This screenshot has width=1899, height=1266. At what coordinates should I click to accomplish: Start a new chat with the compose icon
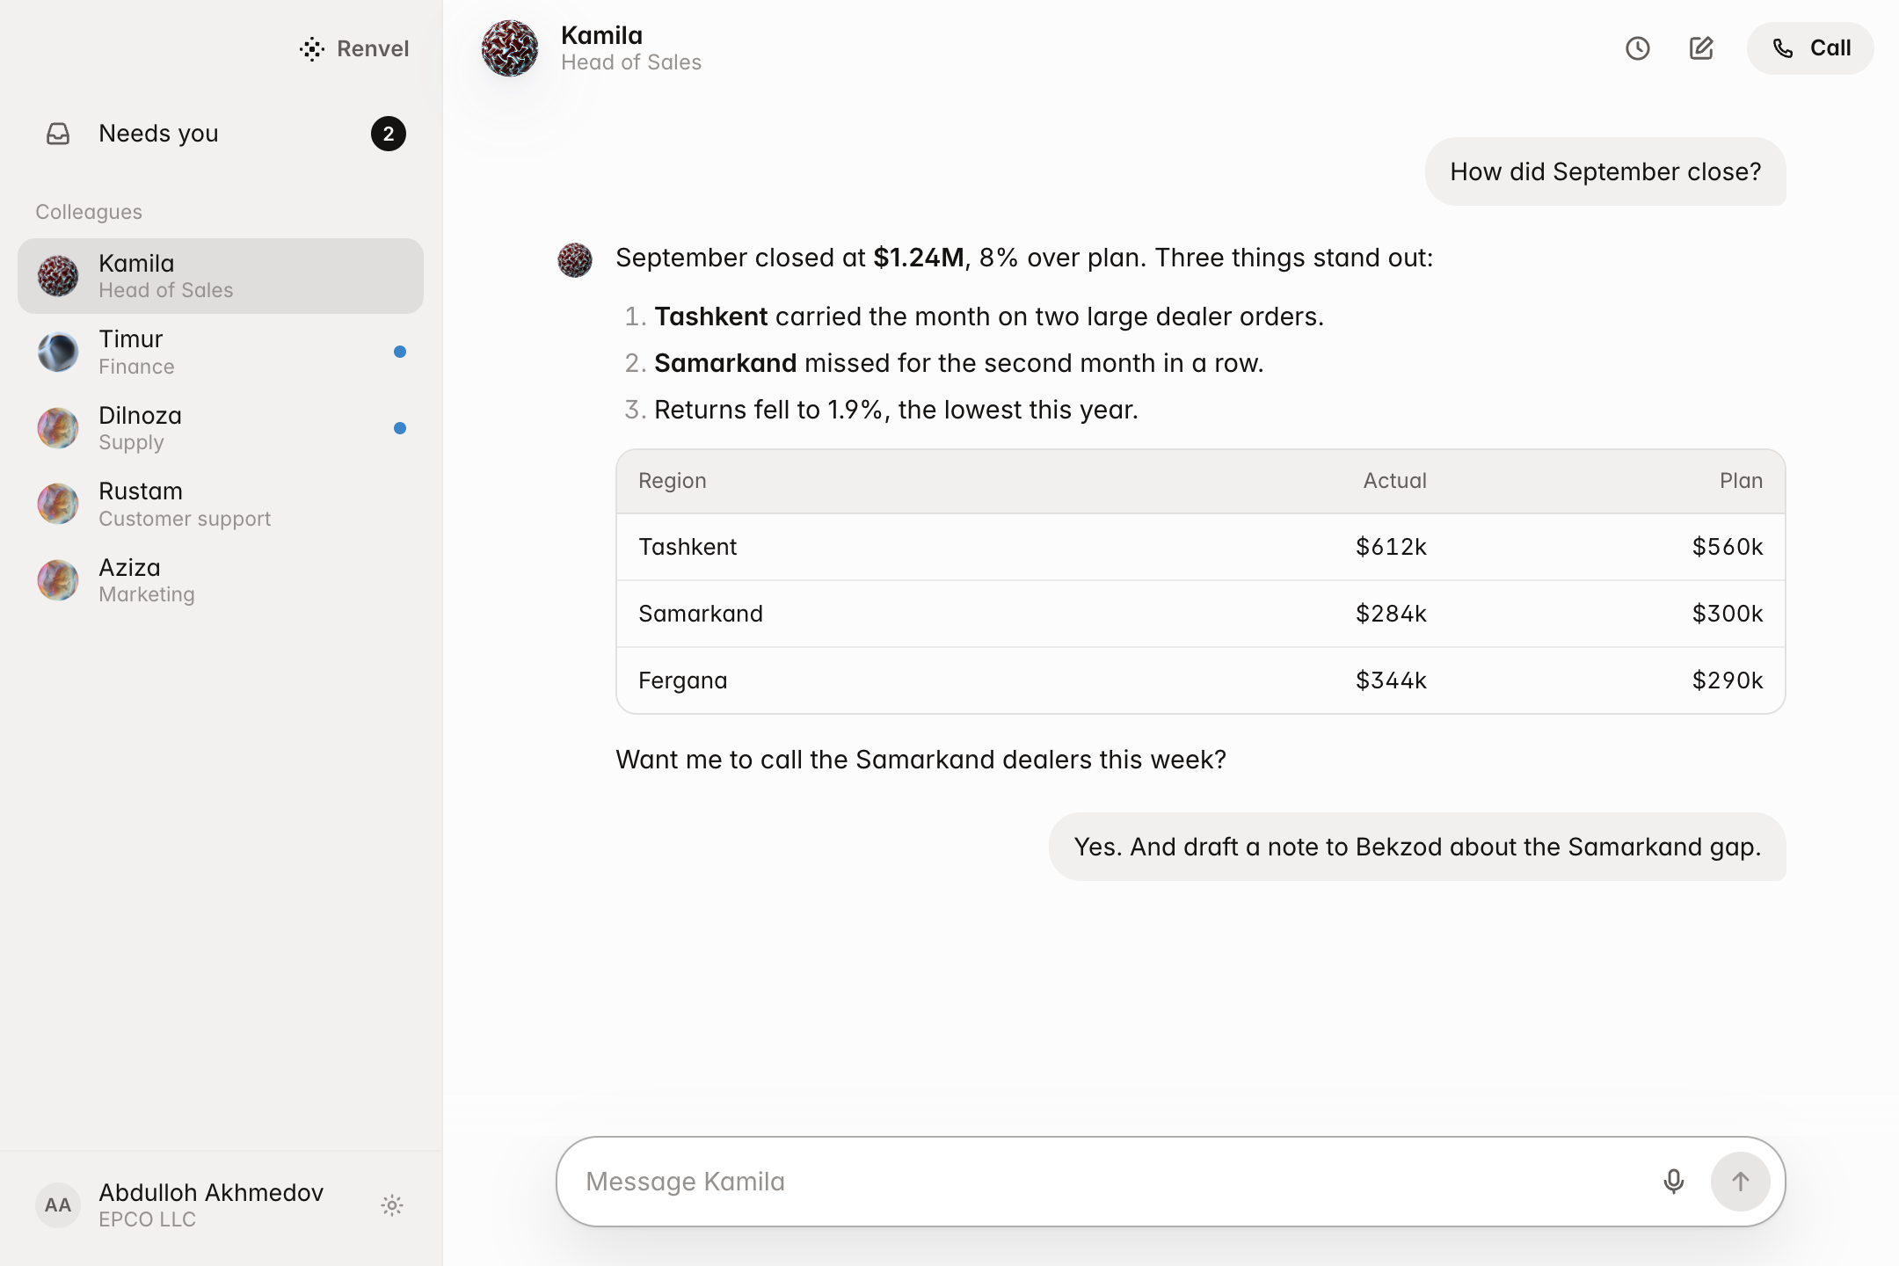tap(1701, 48)
